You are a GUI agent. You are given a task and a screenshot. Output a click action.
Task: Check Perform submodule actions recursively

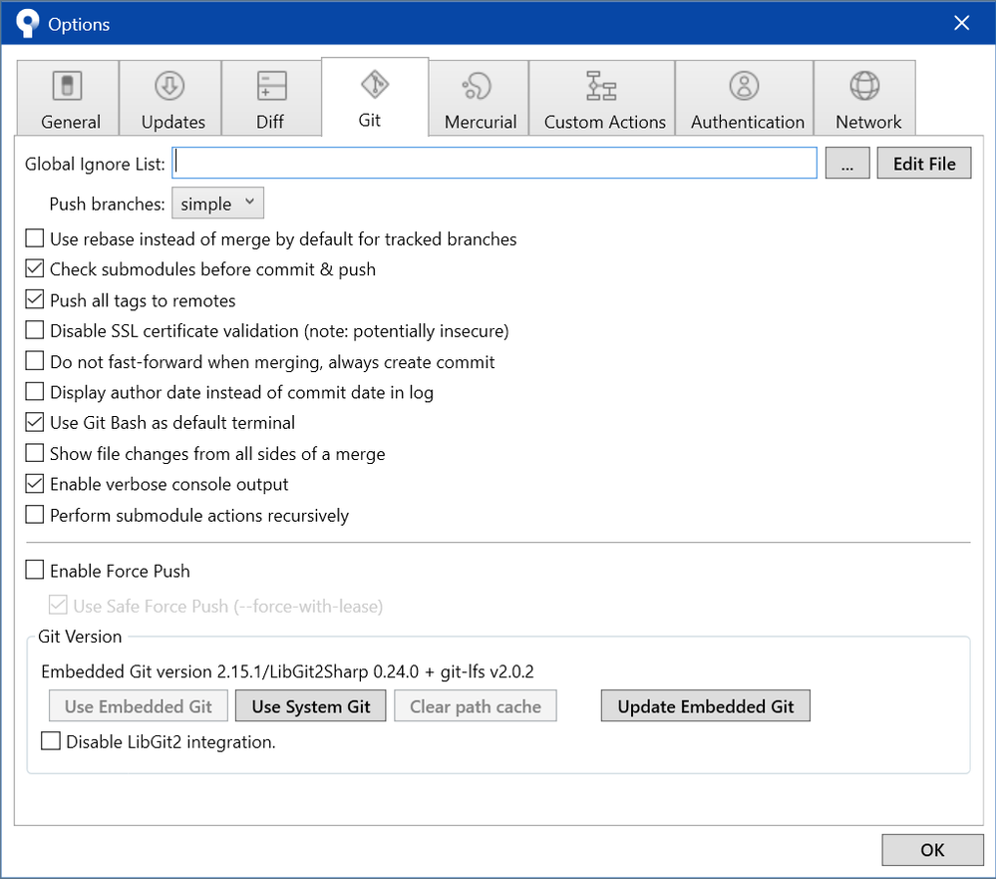[x=34, y=514]
